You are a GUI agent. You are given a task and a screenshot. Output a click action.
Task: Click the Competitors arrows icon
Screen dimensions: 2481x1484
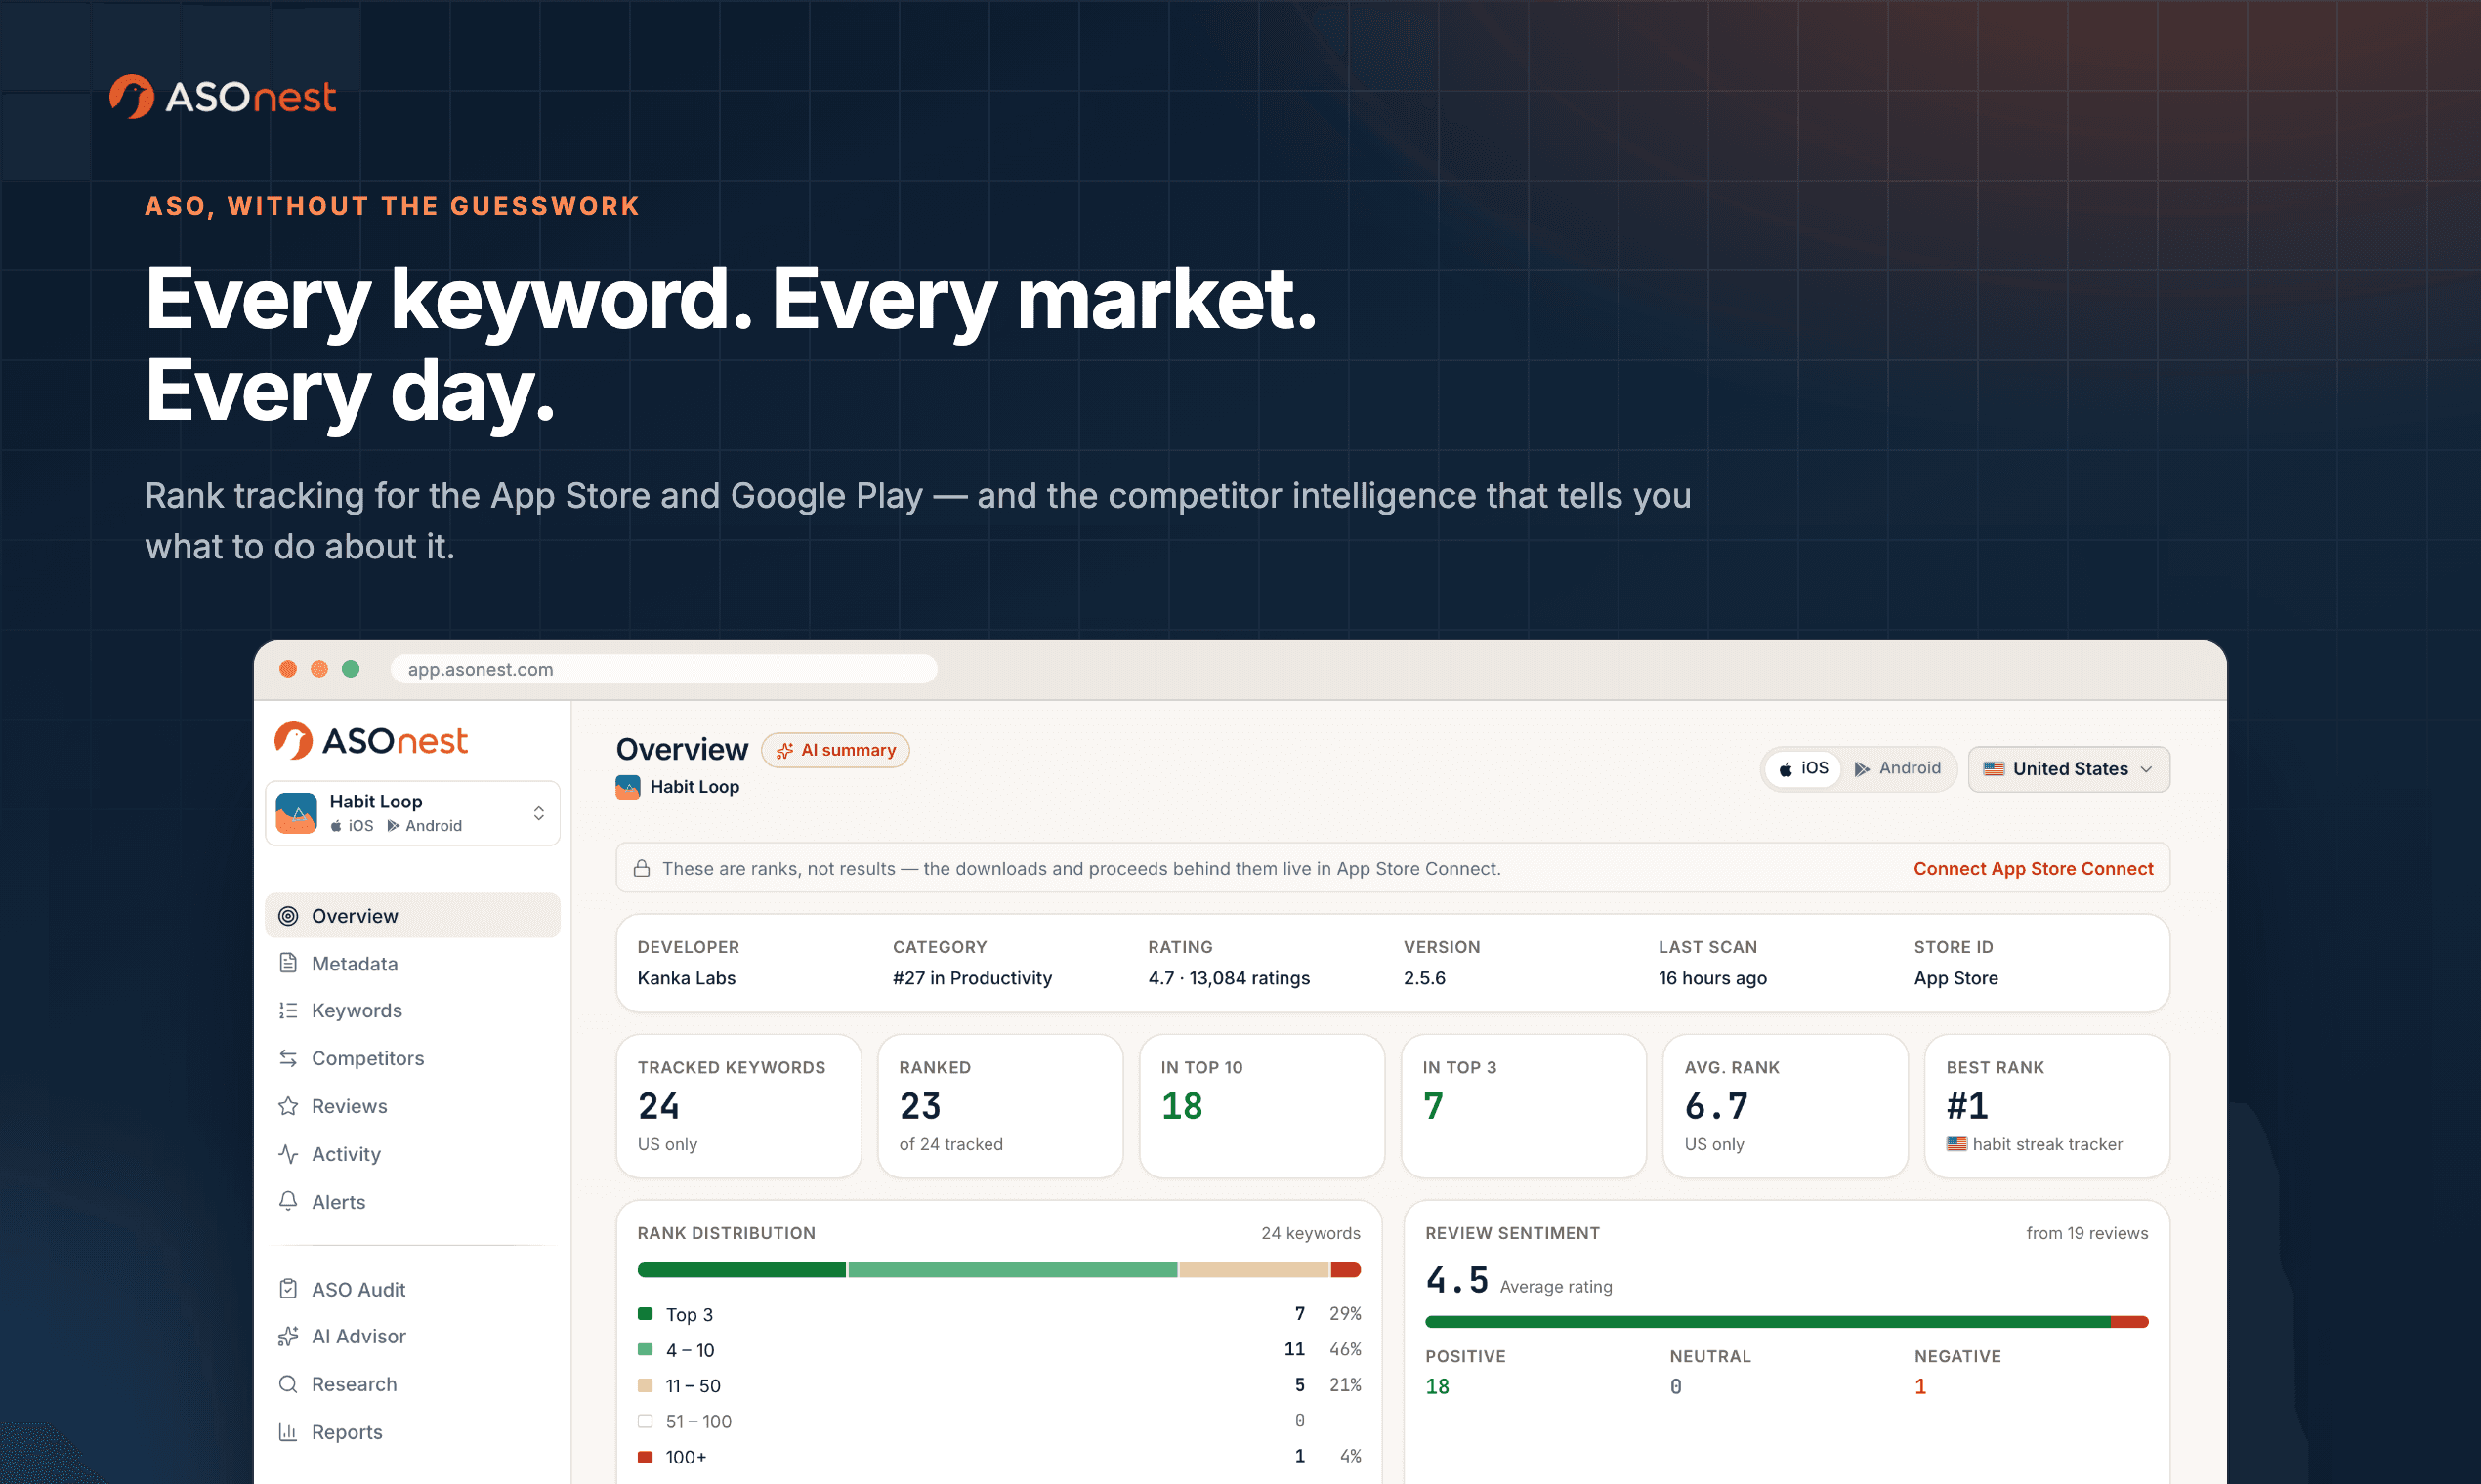[288, 1058]
